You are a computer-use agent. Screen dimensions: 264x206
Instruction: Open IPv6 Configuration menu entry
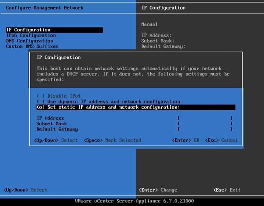[x=31, y=35]
